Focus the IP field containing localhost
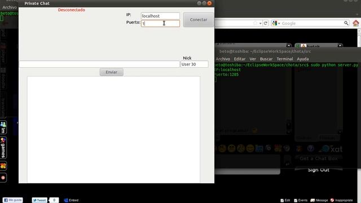361x203 pixels. point(160,16)
